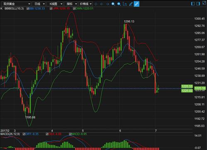Toggle the UPR line checkbox
Image resolution: width=207 pixels, height=150 pixels.
point(51,9)
